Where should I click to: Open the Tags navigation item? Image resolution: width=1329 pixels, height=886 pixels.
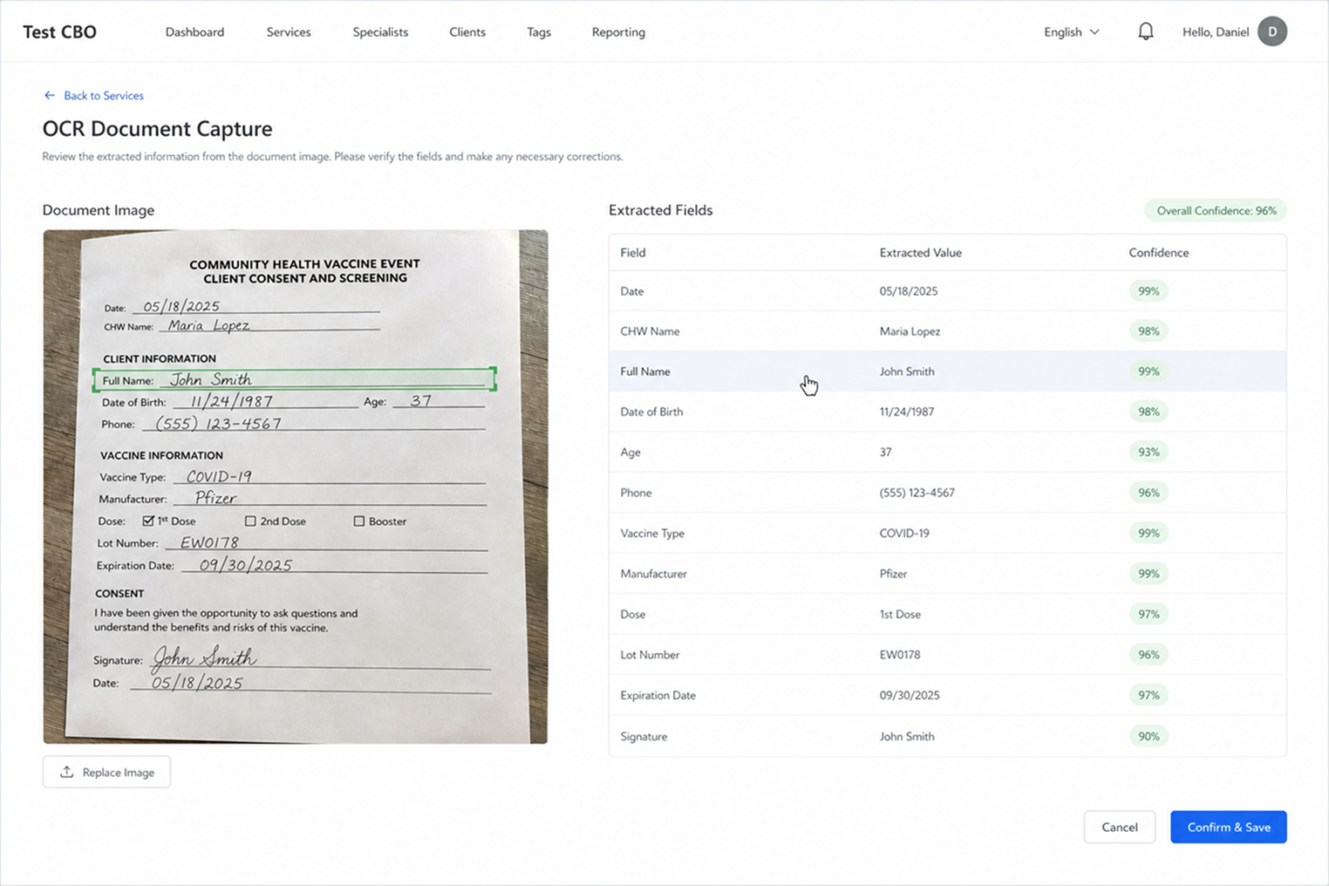(539, 32)
